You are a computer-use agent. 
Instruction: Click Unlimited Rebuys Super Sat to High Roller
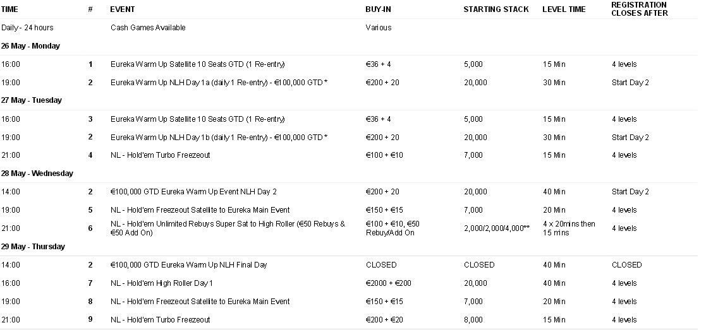[228, 228]
